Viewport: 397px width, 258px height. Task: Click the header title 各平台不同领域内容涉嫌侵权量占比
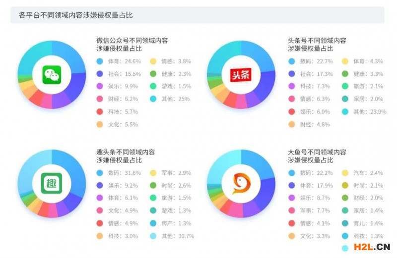click(75, 15)
